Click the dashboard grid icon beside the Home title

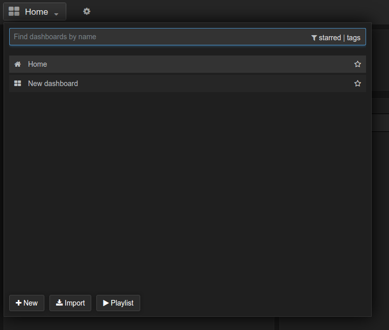(14, 11)
